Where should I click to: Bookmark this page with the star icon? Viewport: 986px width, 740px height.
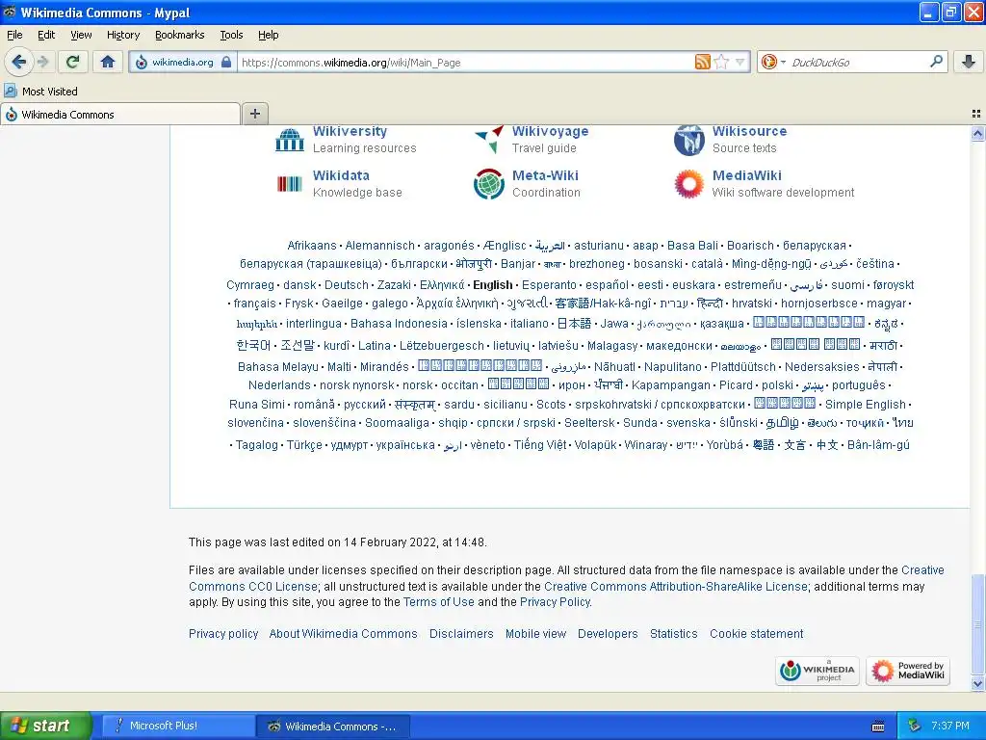pyautogui.click(x=721, y=62)
